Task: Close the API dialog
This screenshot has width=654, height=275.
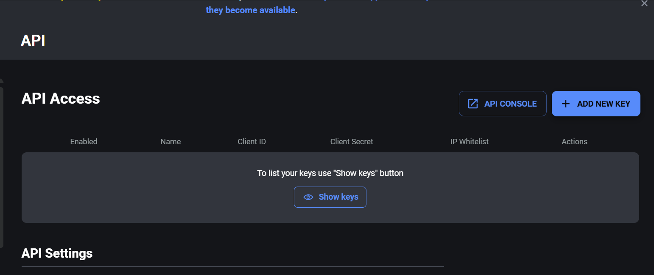Action: 644,3
